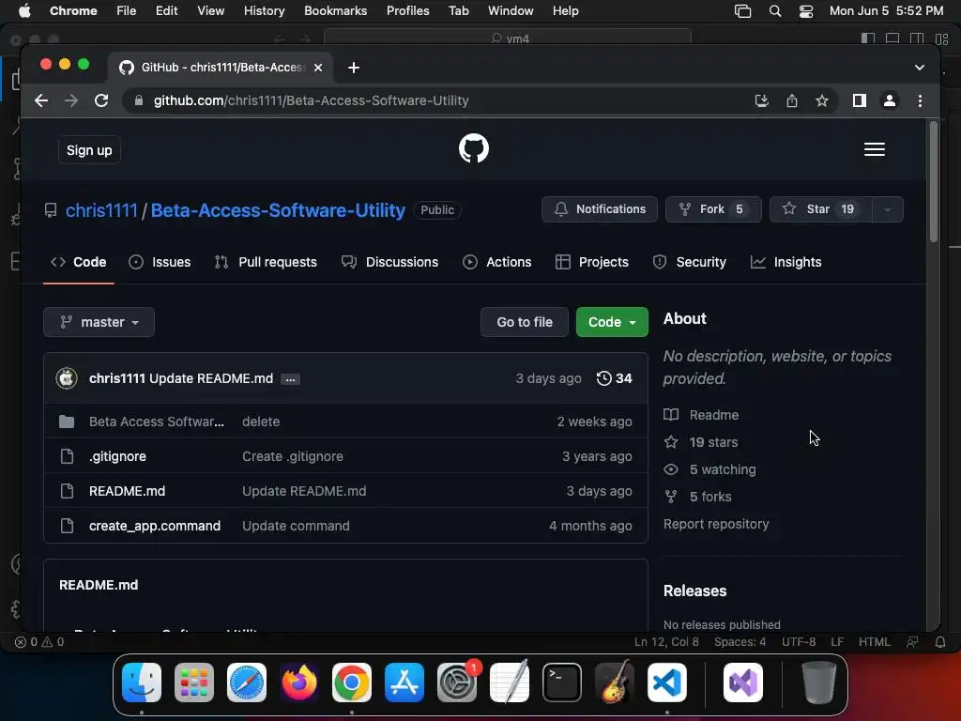The height and width of the screenshot is (721, 961).
Task: Go back with Chrome's back arrow
Action: click(x=41, y=100)
